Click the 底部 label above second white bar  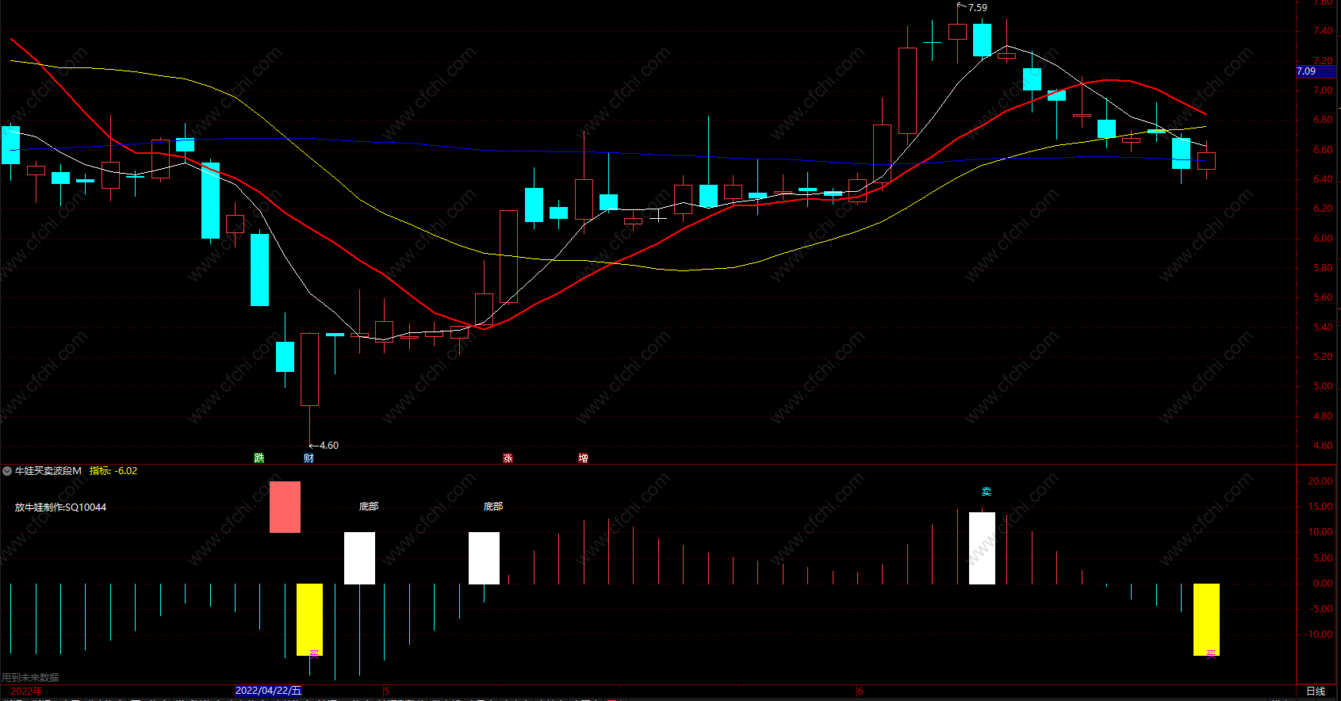coord(493,506)
